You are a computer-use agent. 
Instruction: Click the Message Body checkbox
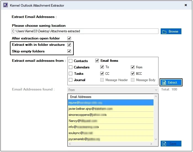click(x=133, y=80)
